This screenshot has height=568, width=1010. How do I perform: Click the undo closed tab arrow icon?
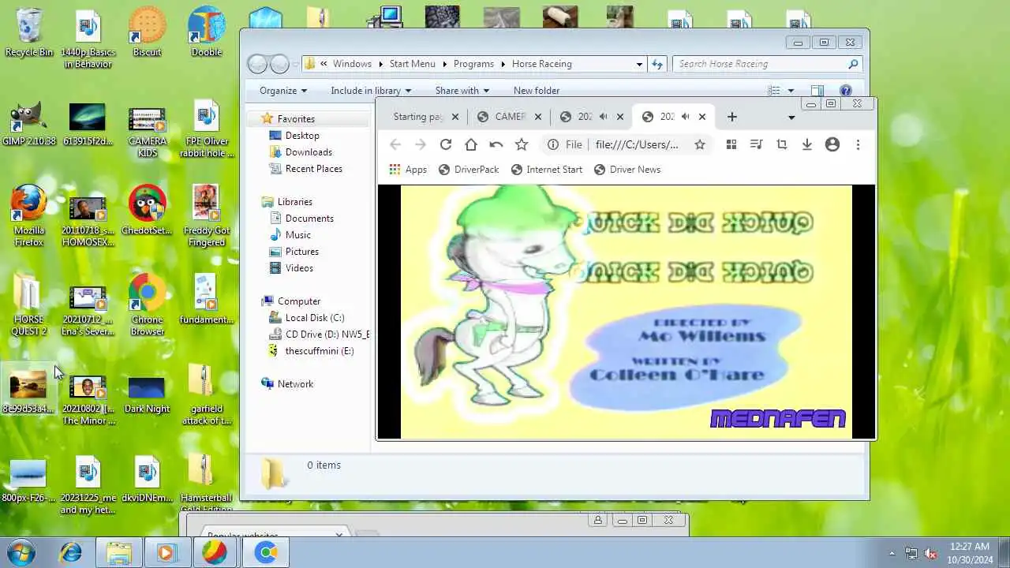click(496, 144)
